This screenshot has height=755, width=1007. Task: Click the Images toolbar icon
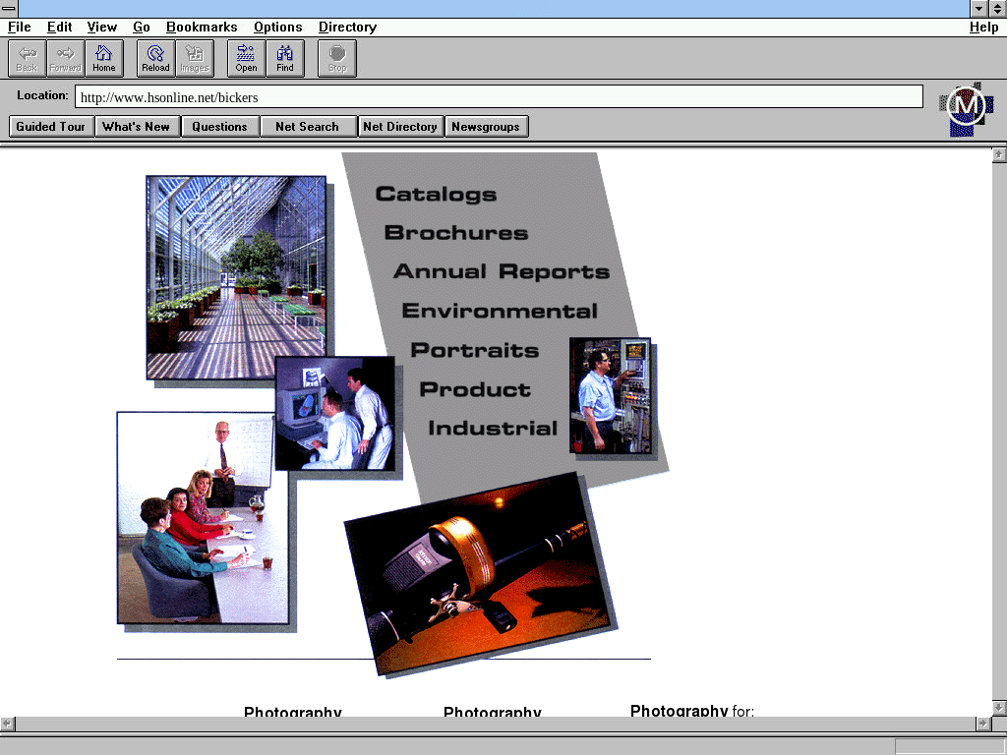tap(195, 58)
